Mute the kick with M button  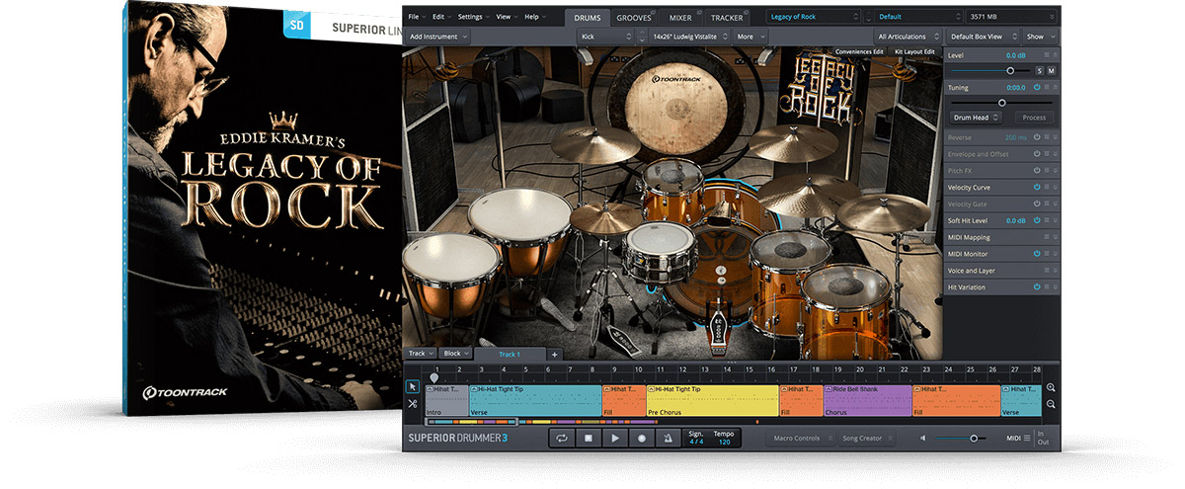tap(1052, 71)
